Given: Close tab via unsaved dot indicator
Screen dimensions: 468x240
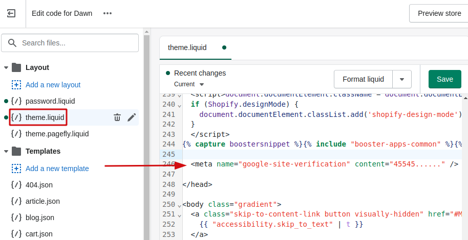Looking at the screenshot, I should tap(224, 47).
